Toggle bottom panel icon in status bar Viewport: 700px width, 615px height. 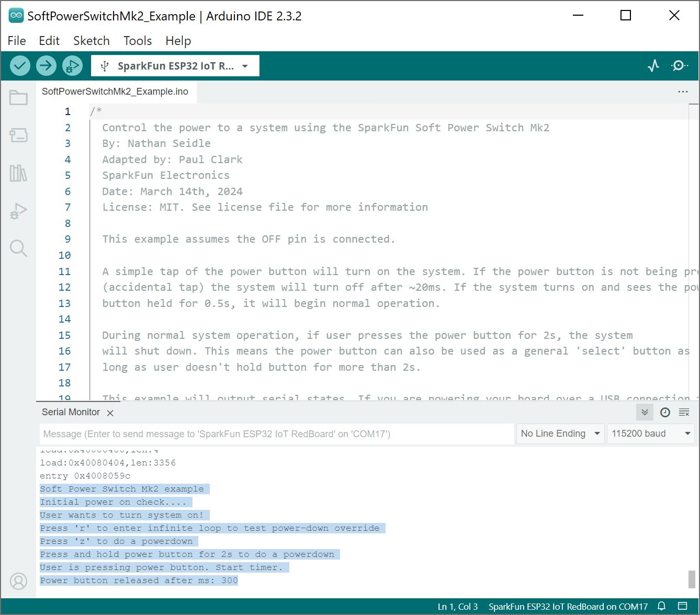682,607
